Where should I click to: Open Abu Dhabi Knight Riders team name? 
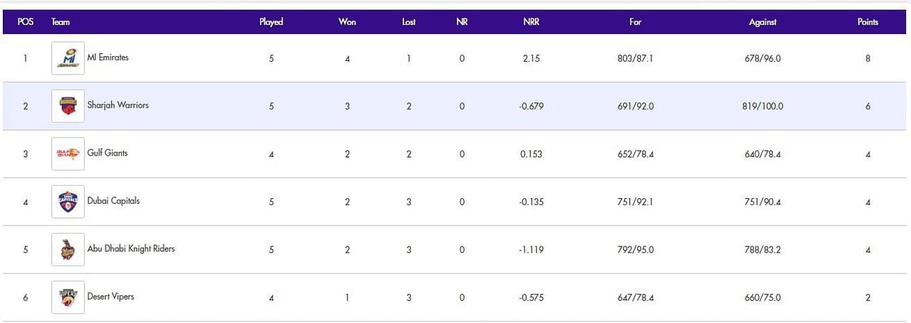131,248
